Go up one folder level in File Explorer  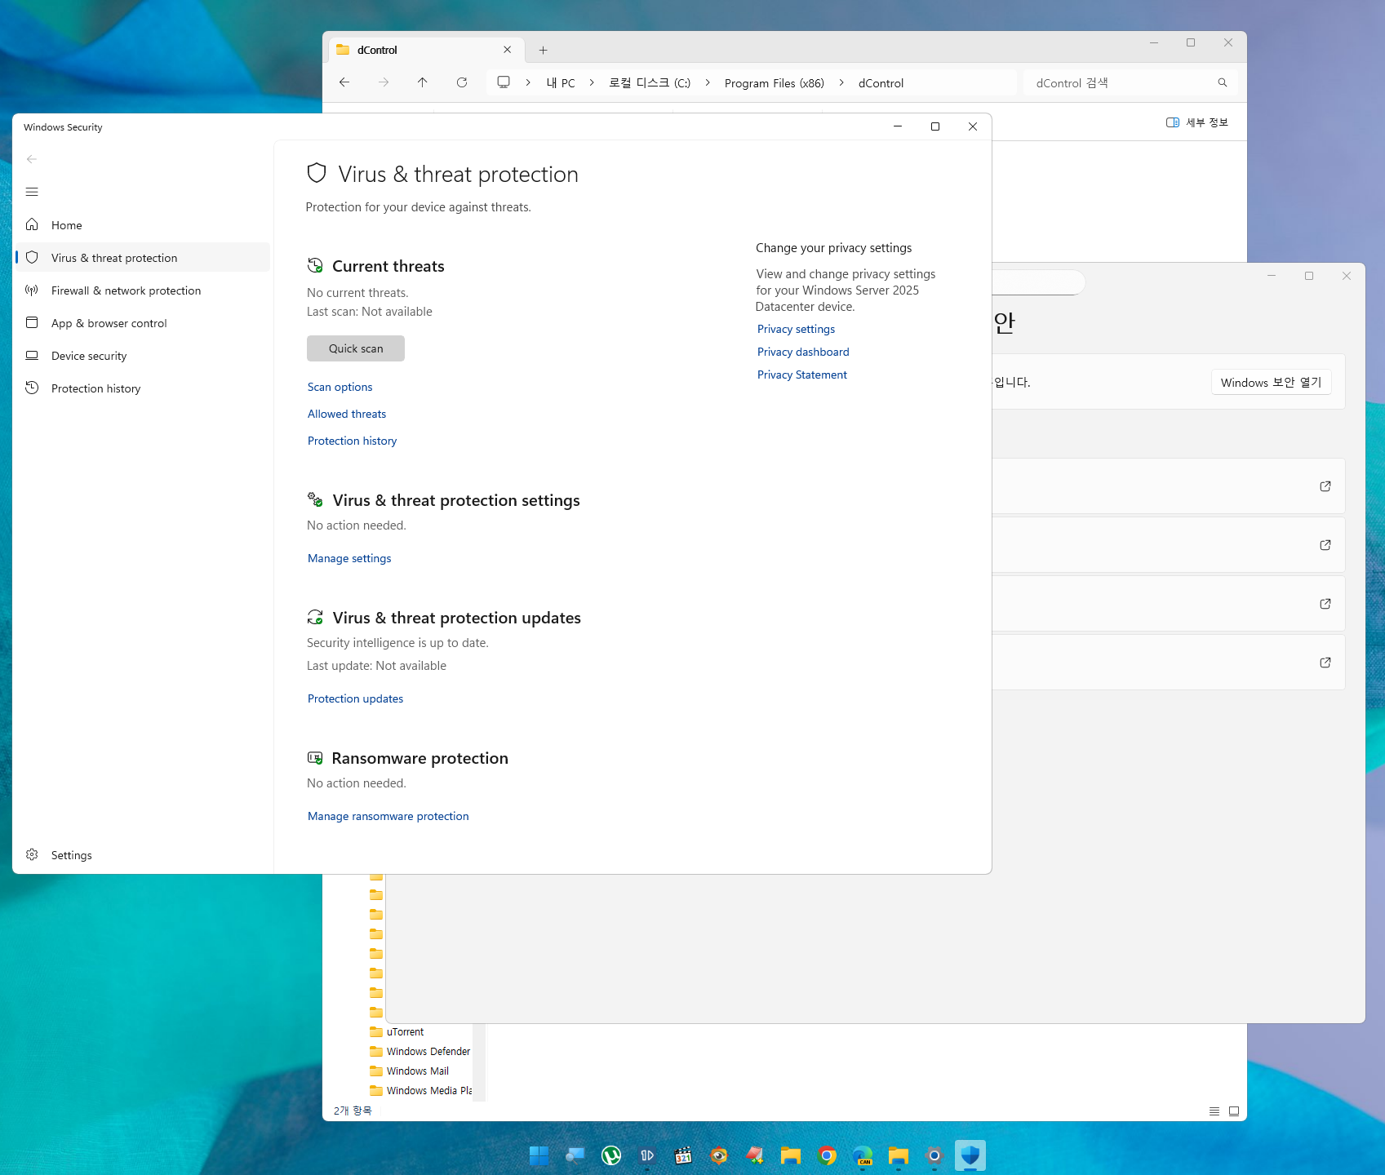pos(422,82)
